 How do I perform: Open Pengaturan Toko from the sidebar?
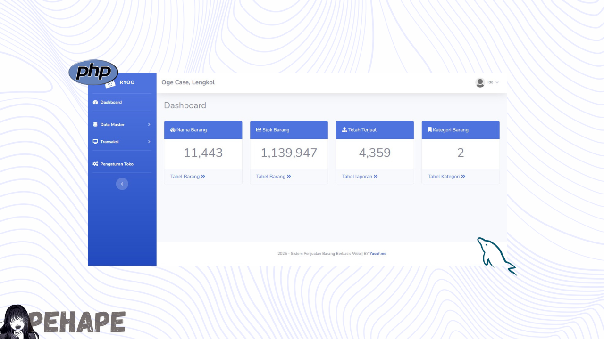pos(117,163)
